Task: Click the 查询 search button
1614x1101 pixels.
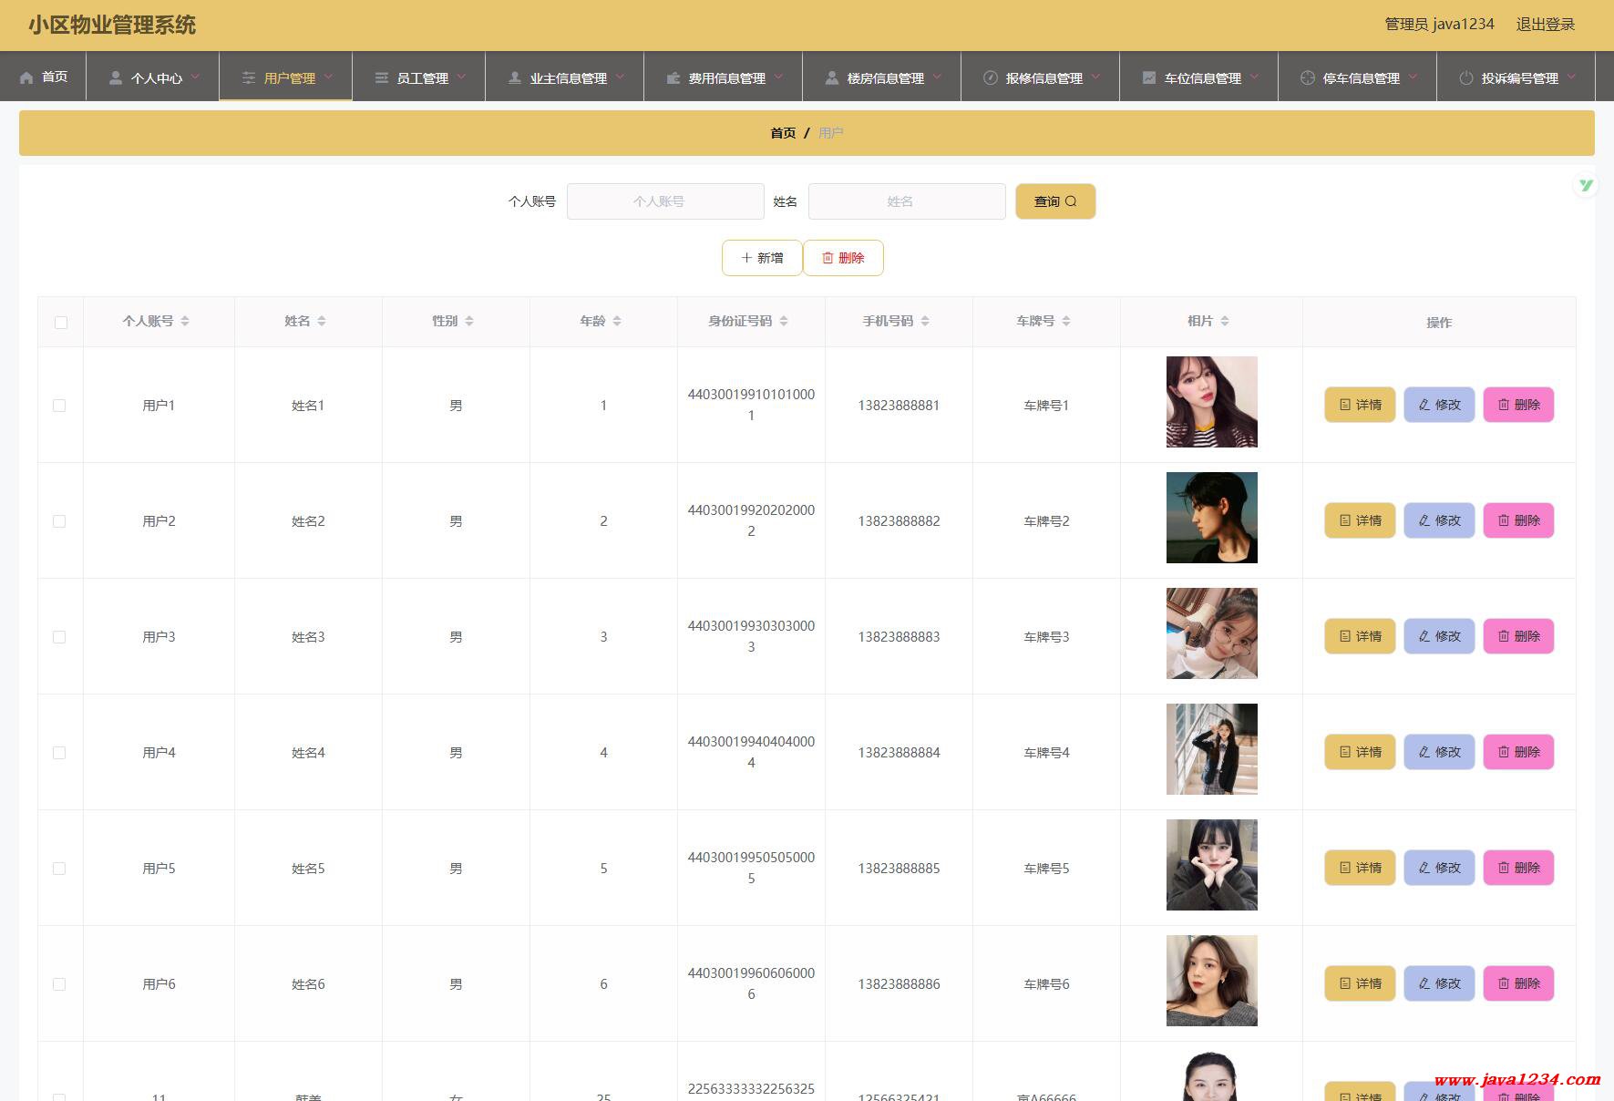Action: pos(1055,201)
